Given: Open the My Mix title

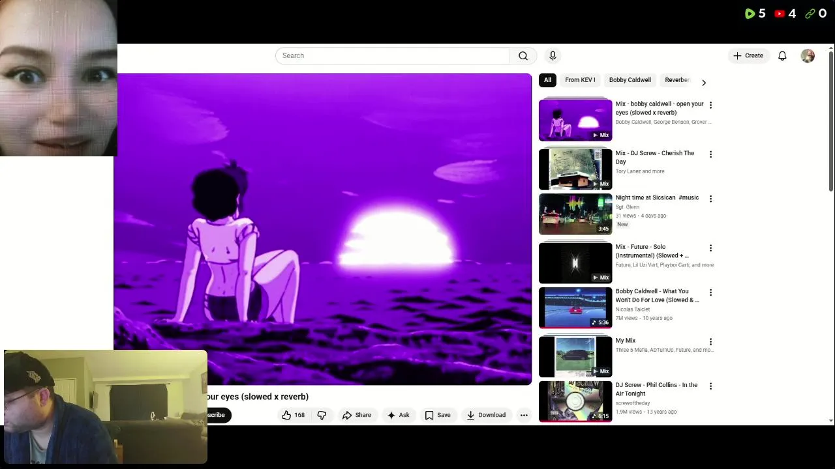Looking at the screenshot, I should click(x=625, y=341).
